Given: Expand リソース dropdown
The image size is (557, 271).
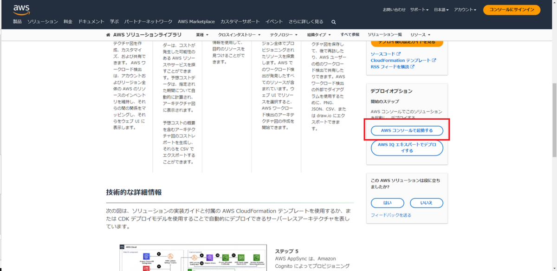Looking at the screenshot, I should (x=421, y=35).
